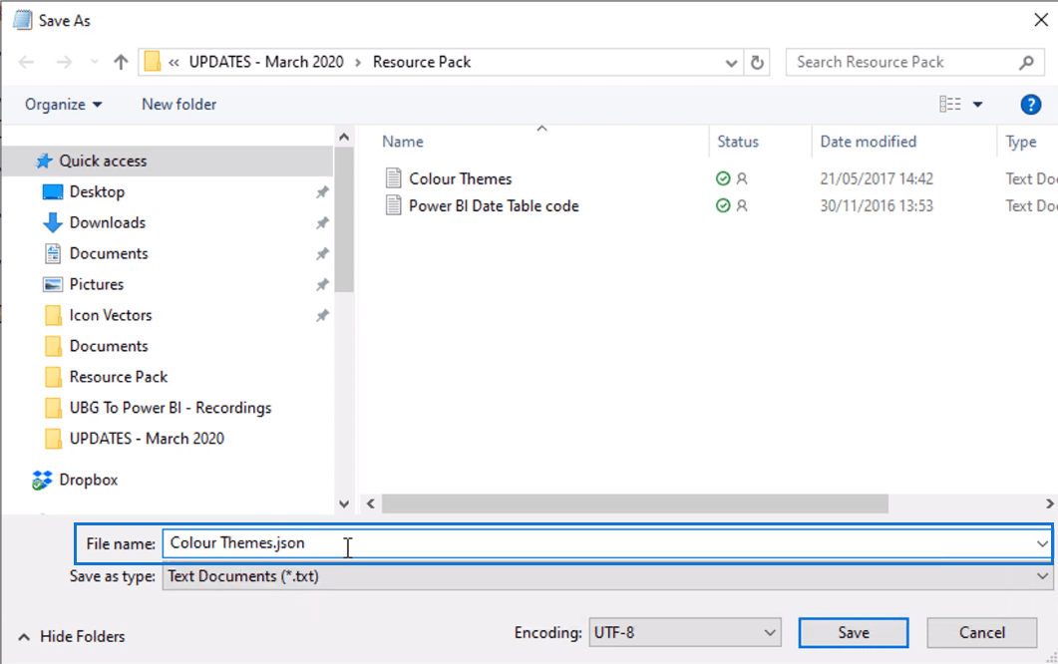Image resolution: width=1058 pixels, height=664 pixels.
Task: Click Resource Pack breadcrumb segment
Action: point(422,62)
